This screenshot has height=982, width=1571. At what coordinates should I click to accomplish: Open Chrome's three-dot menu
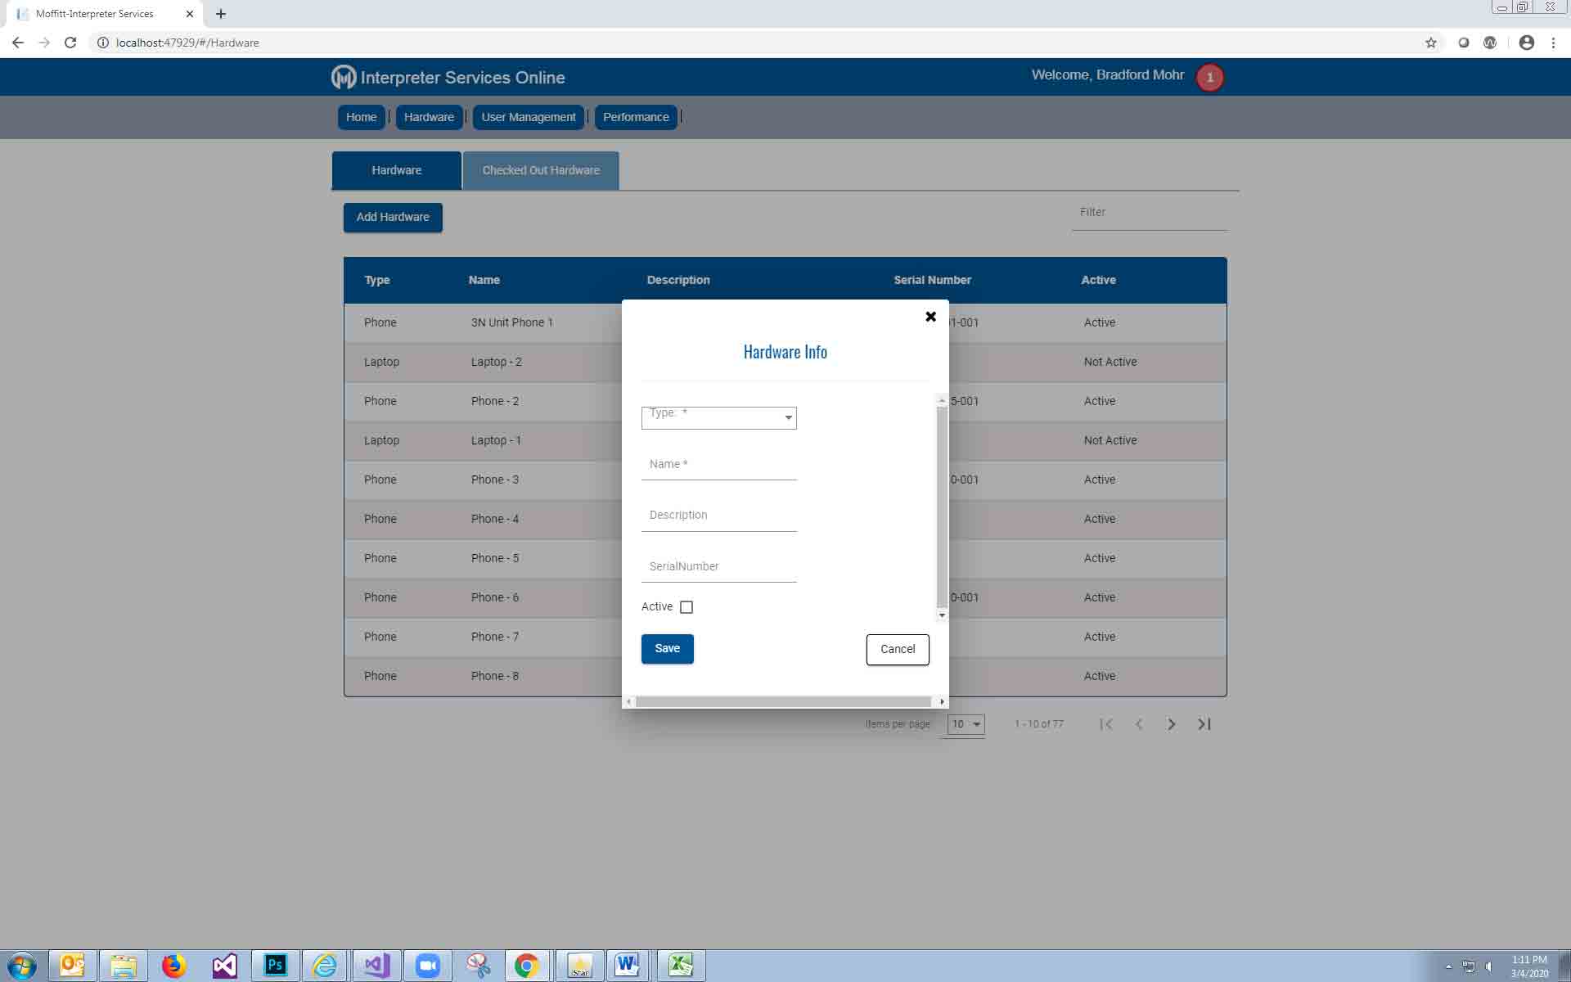[x=1553, y=43]
